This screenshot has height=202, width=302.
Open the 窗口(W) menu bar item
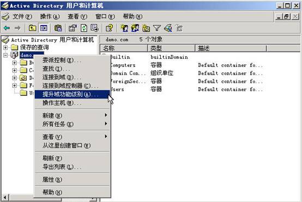pos(105,16)
